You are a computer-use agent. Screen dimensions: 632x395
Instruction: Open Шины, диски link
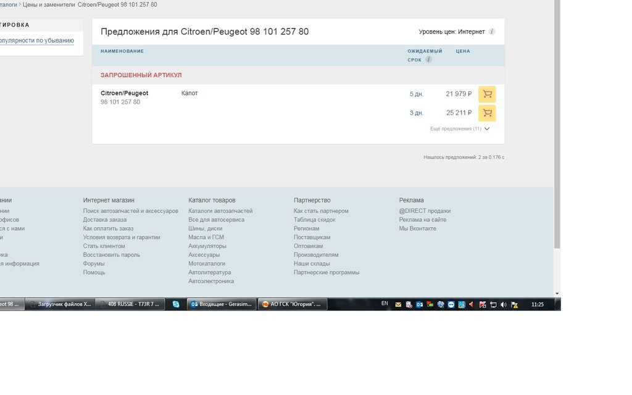pyautogui.click(x=205, y=228)
